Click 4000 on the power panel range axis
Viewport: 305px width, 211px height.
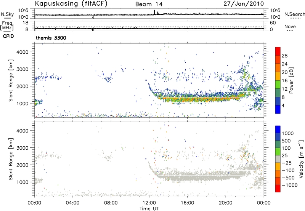(x=22, y=52)
